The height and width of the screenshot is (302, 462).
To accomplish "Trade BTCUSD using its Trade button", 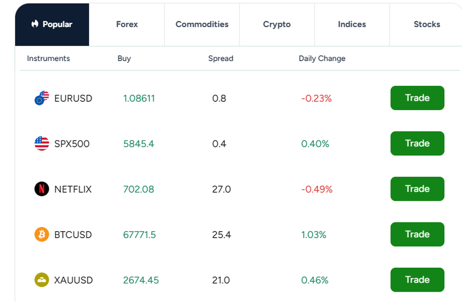I will 417,234.
